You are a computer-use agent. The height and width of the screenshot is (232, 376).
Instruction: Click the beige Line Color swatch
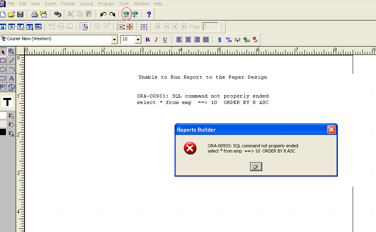(x=3, y=124)
